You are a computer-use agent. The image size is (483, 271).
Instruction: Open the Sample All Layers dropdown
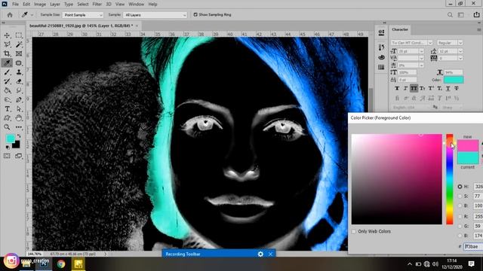155,15
